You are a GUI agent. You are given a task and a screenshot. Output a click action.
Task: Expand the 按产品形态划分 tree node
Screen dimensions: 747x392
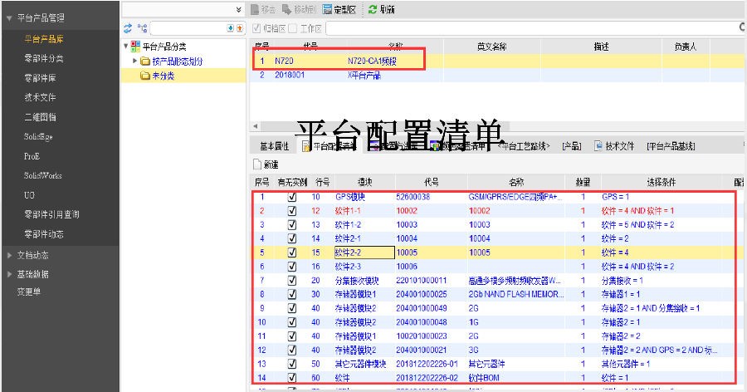point(135,61)
